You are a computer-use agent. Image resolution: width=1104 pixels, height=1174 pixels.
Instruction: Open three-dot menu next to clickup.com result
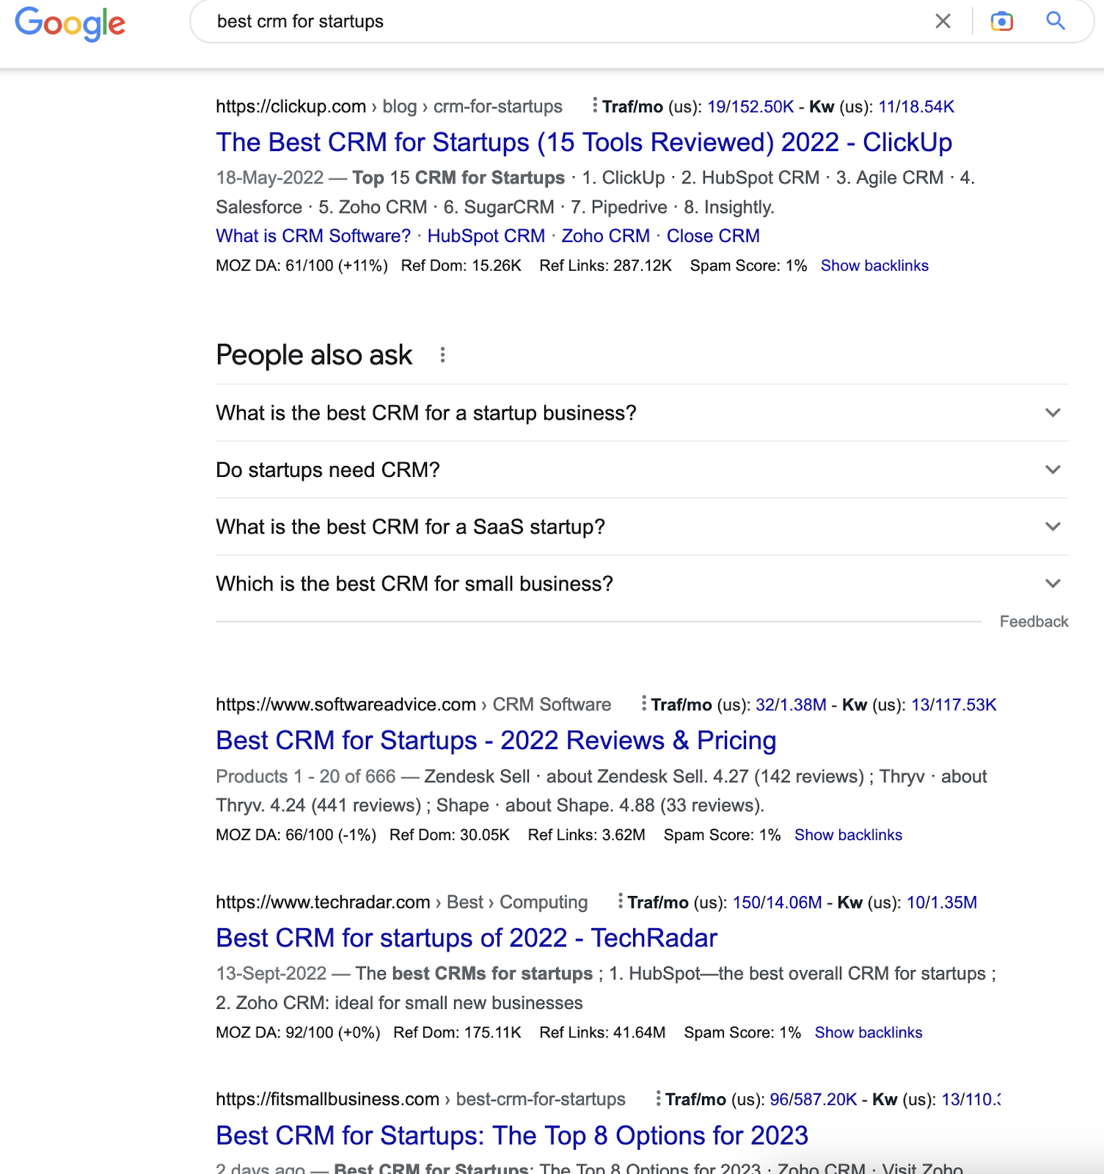coord(594,106)
